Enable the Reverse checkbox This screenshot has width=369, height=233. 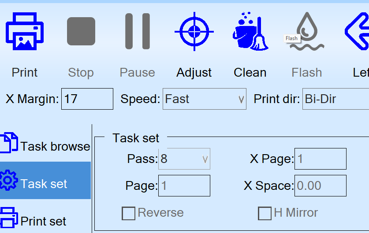pos(129,214)
